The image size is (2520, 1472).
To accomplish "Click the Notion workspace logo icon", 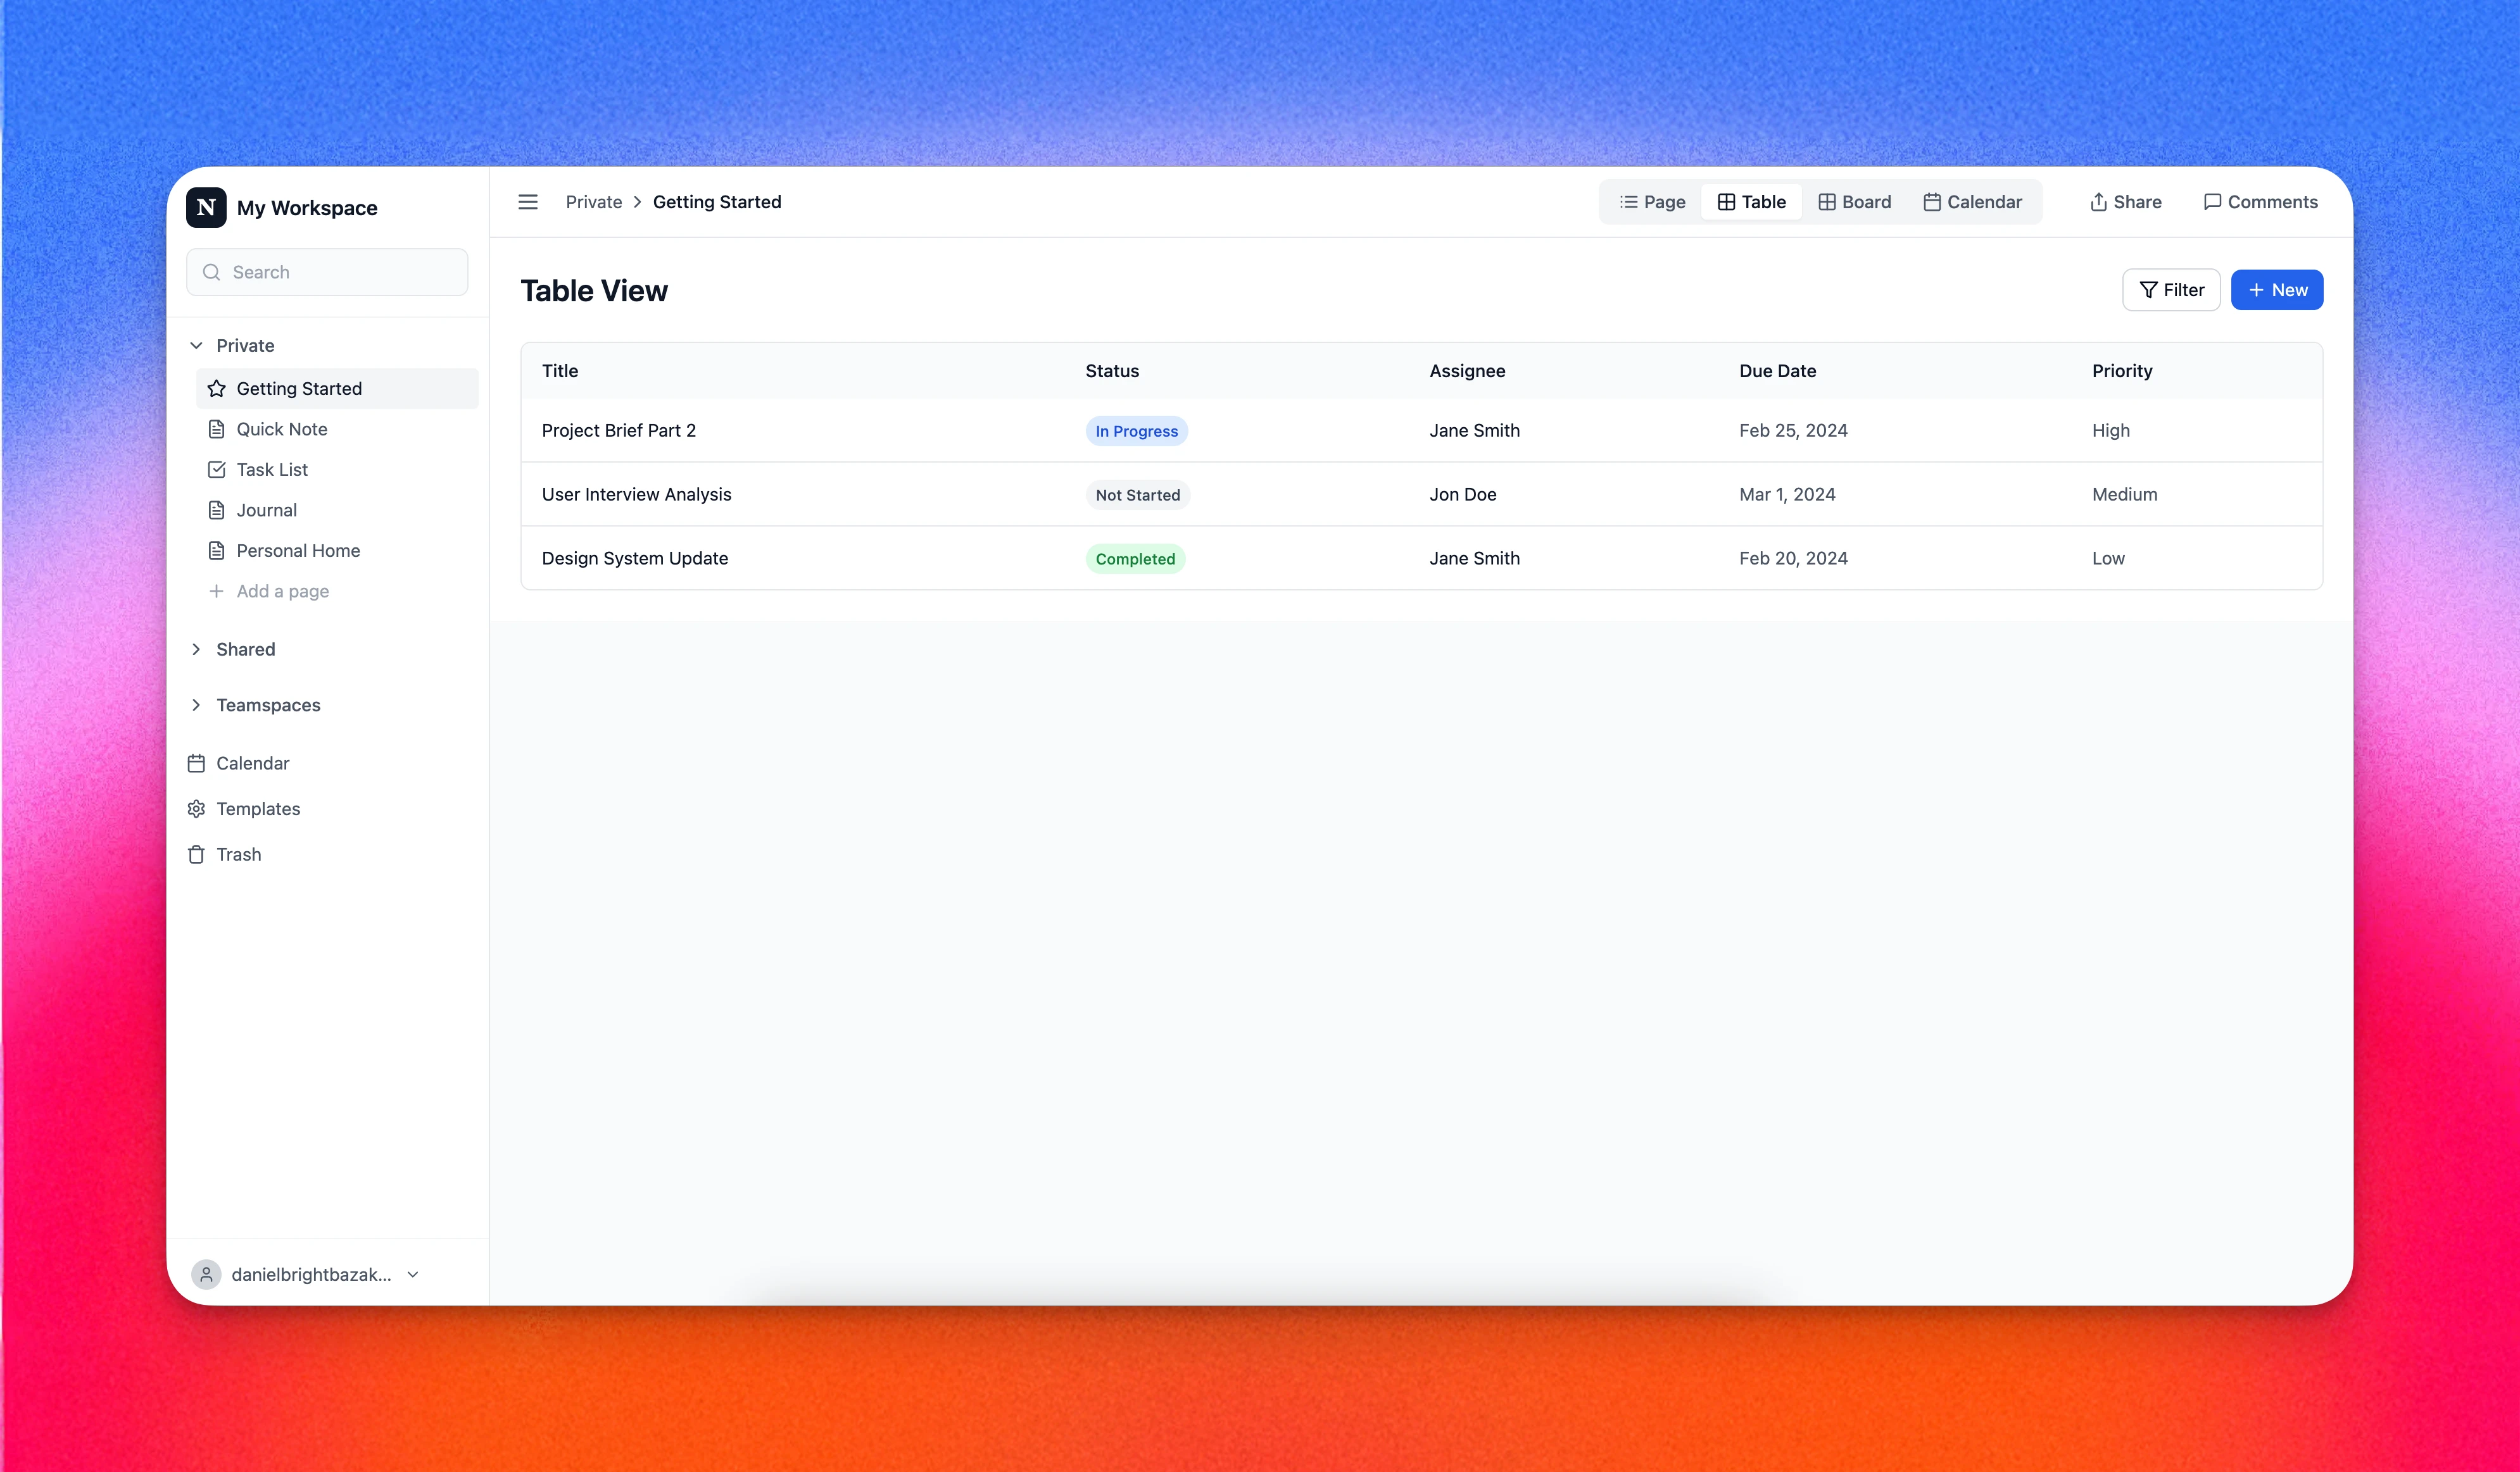I will tap(206, 207).
